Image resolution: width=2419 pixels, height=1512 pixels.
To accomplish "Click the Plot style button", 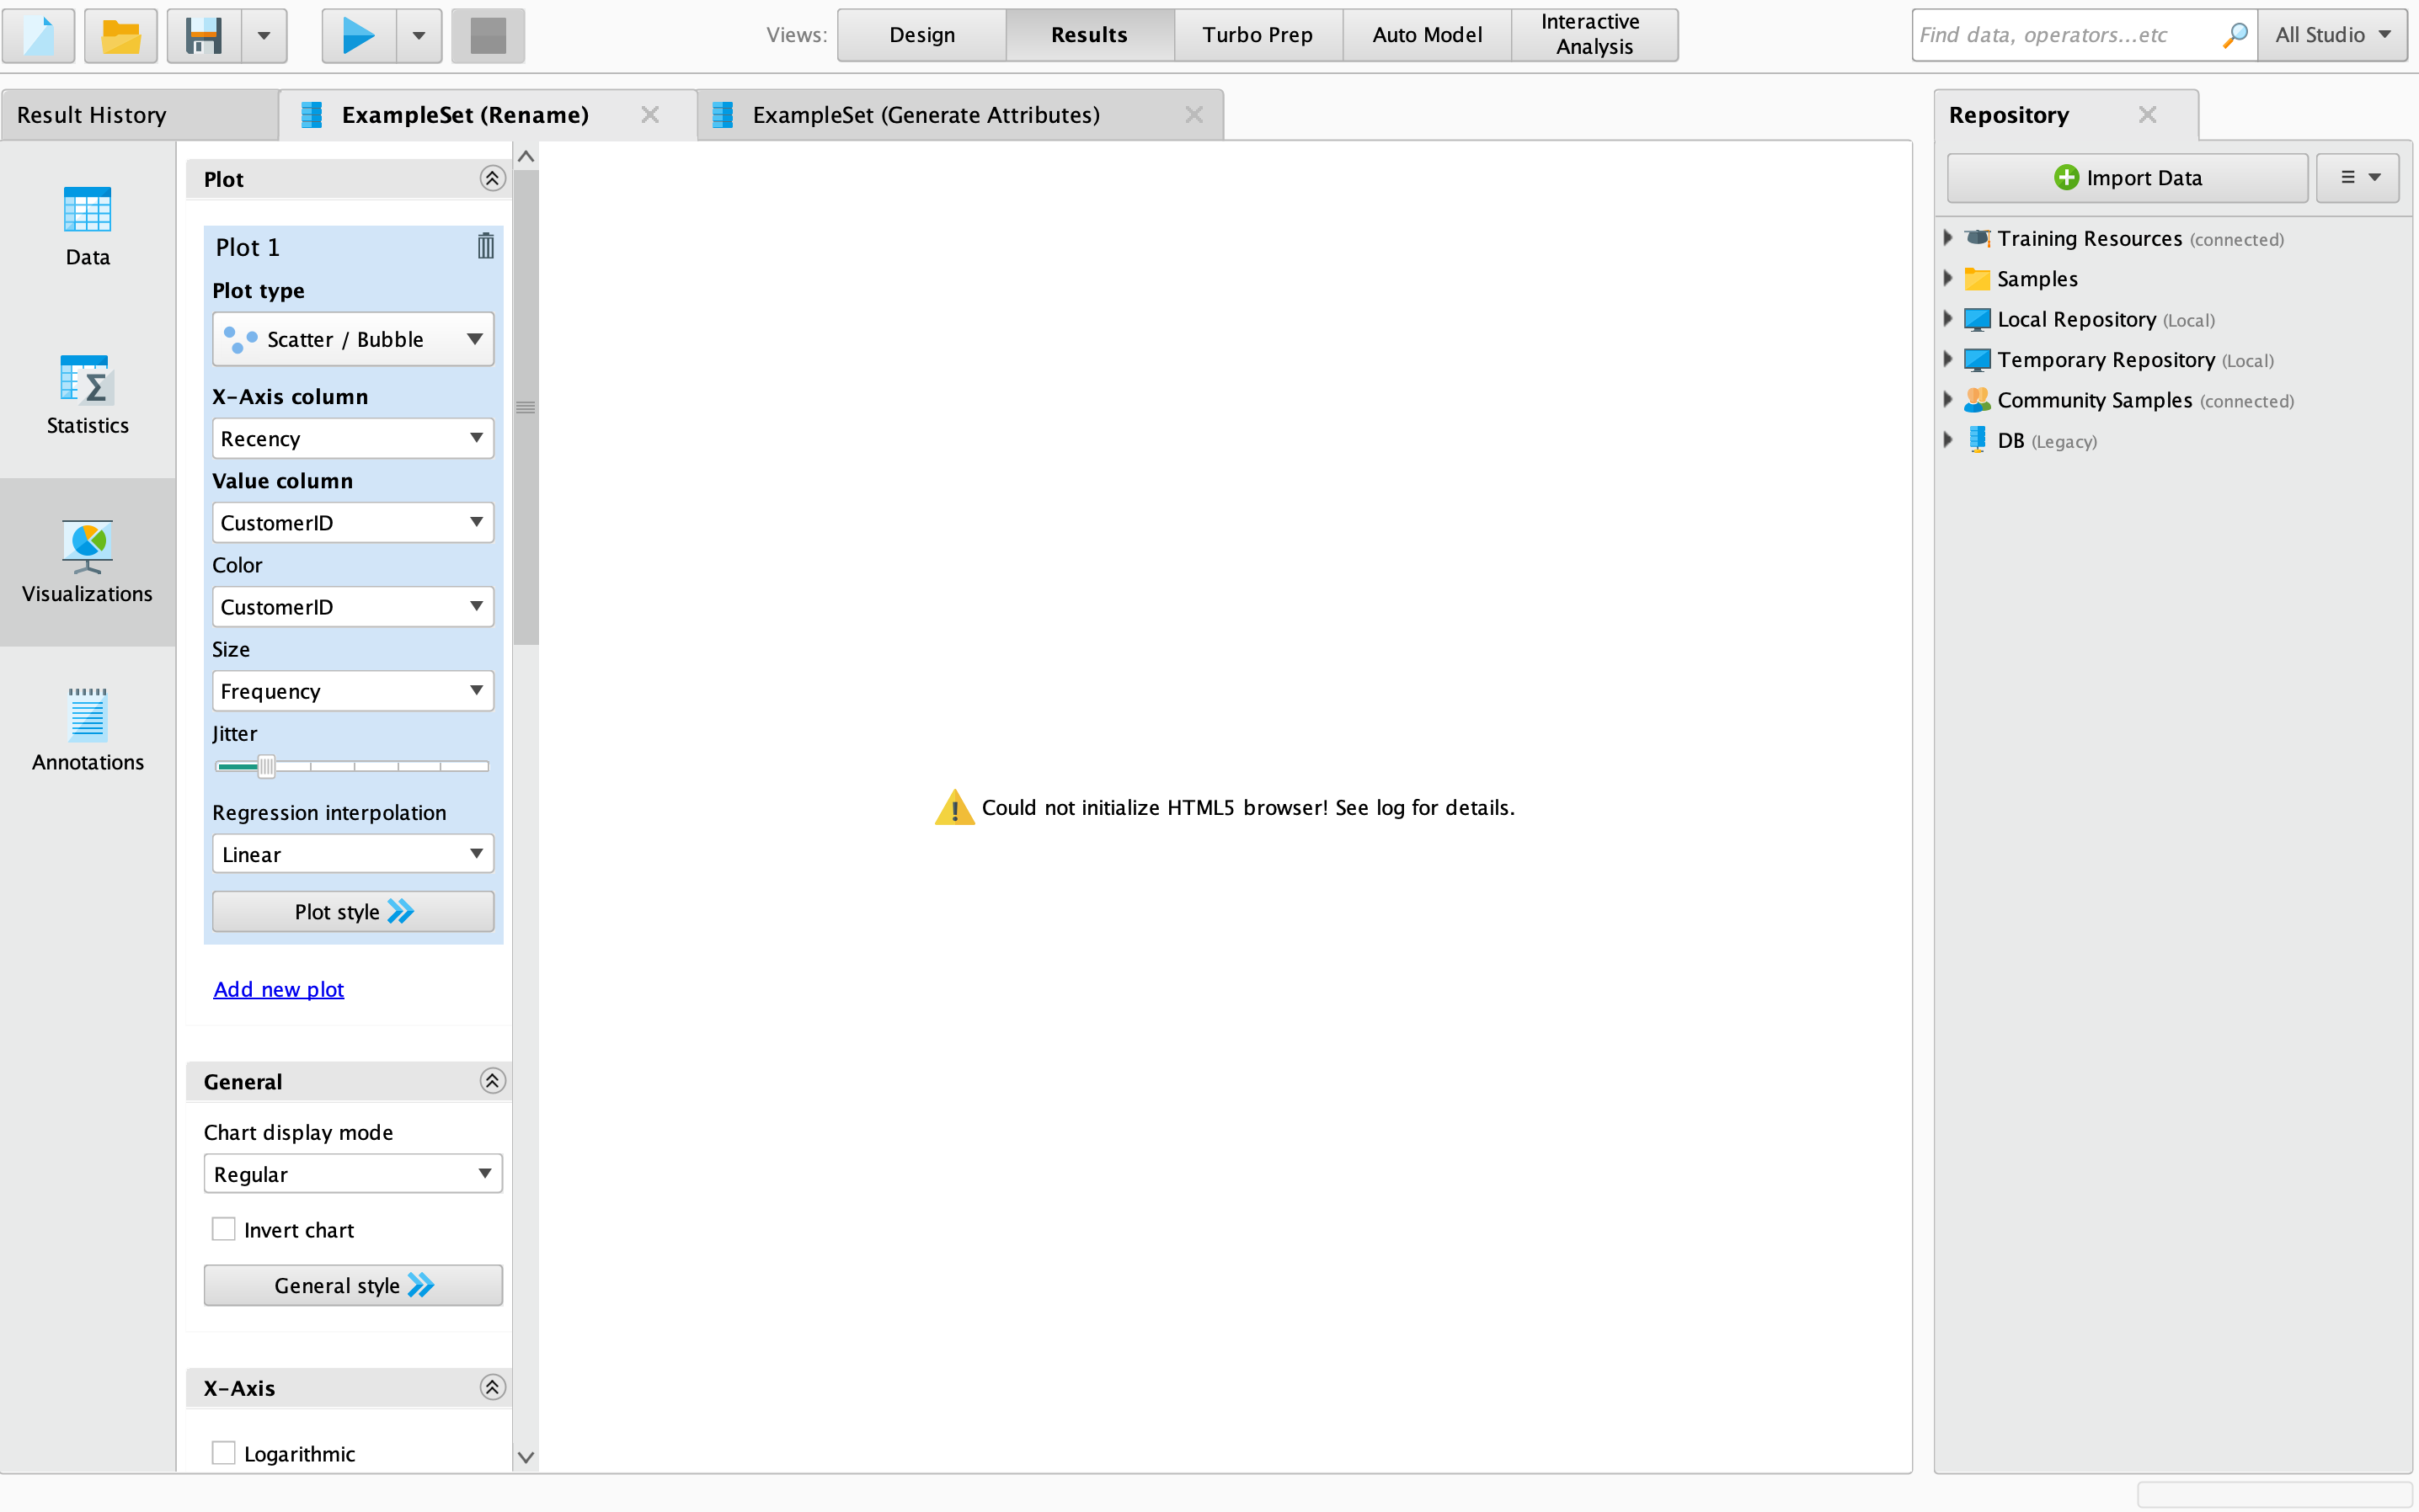I will [353, 911].
